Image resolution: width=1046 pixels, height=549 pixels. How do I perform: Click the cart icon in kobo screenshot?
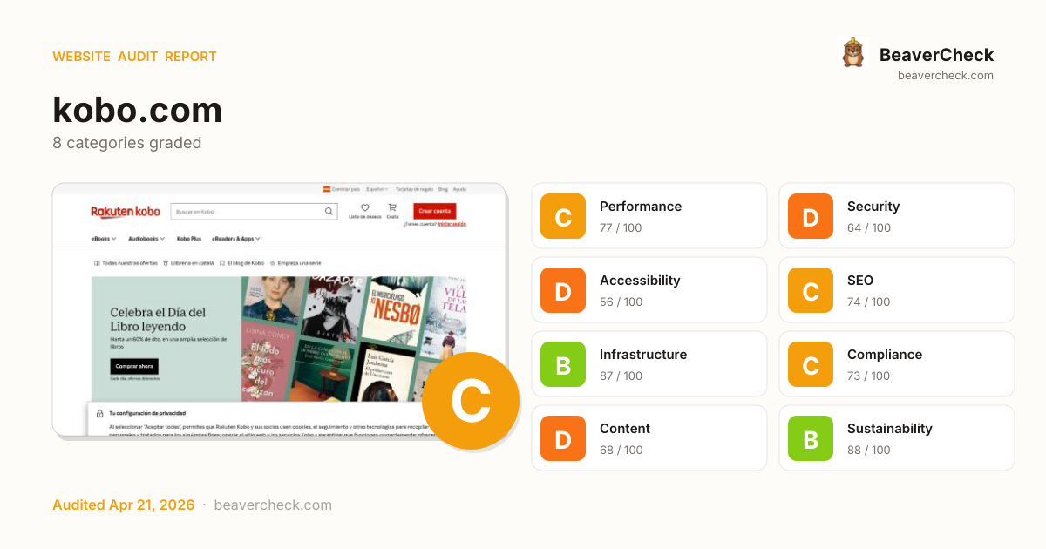tap(392, 207)
